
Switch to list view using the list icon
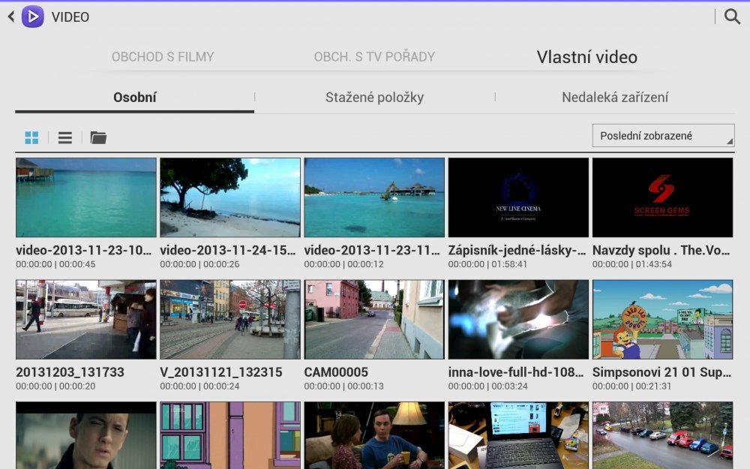(x=64, y=137)
